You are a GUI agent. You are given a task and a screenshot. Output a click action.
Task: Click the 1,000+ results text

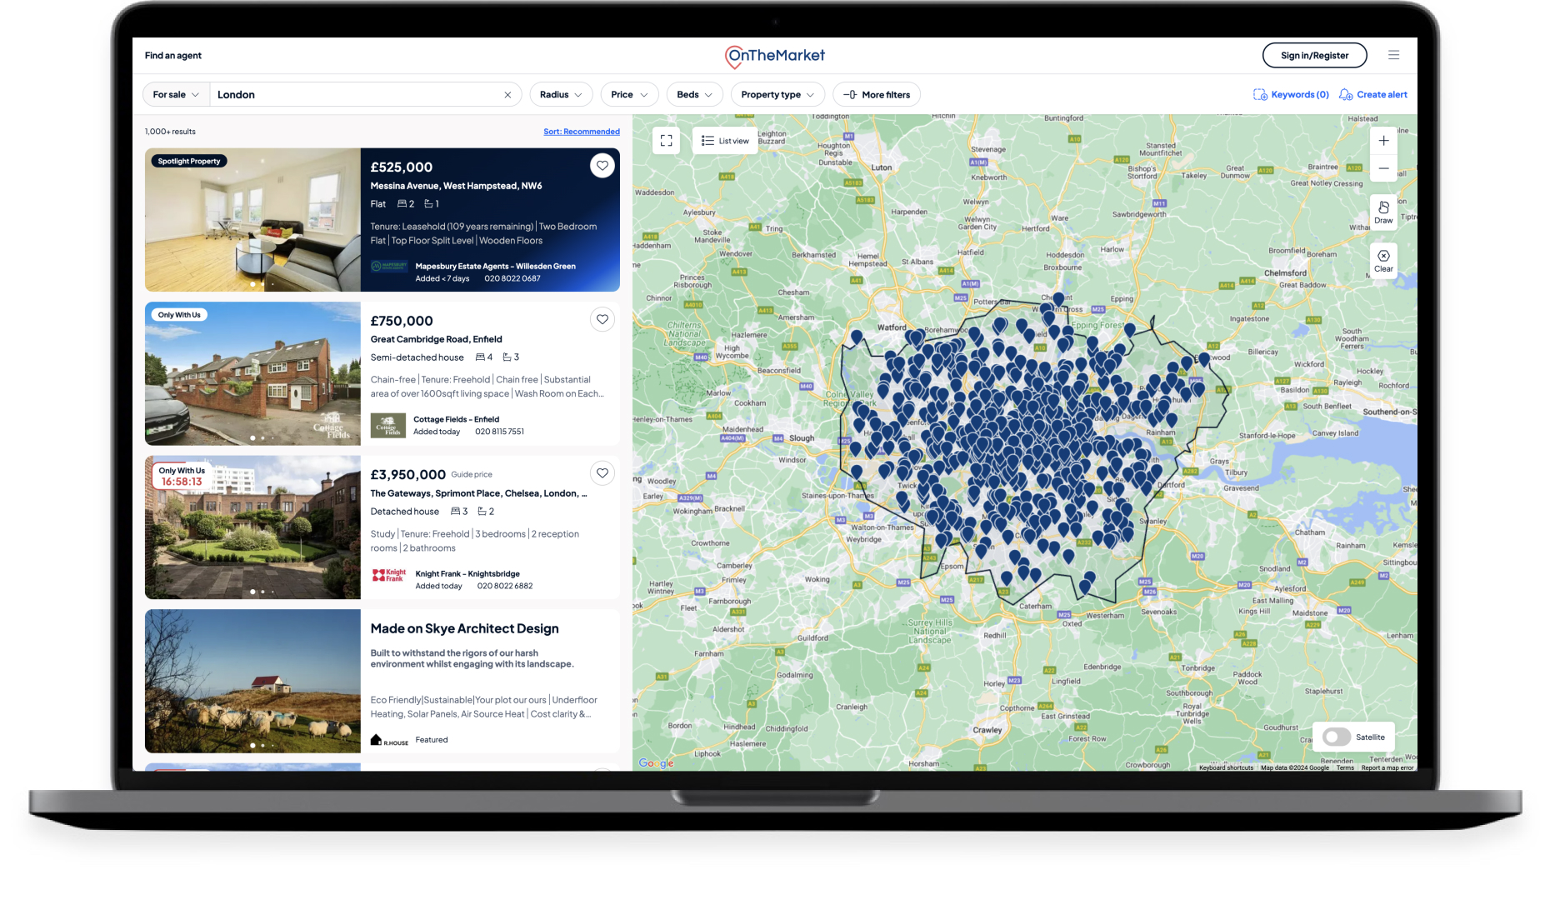click(x=170, y=132)
